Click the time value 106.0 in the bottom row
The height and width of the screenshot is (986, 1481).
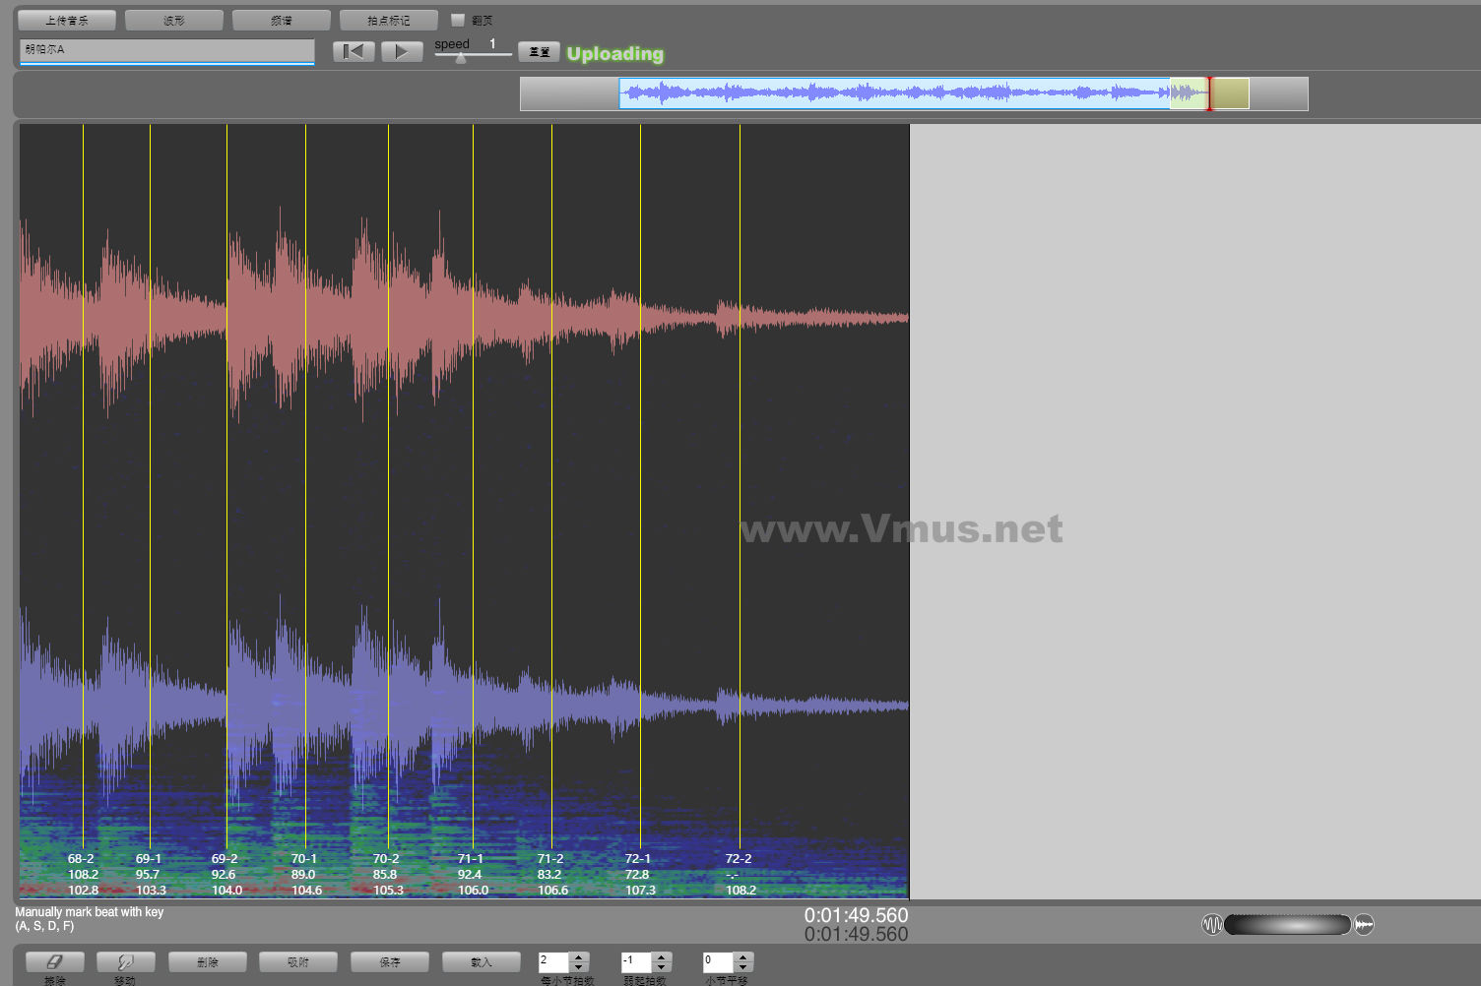click(x=473, y=890)
